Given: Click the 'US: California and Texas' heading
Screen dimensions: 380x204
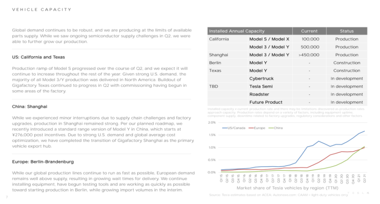Looking at the screenshot, I should [x=38, y=57].
